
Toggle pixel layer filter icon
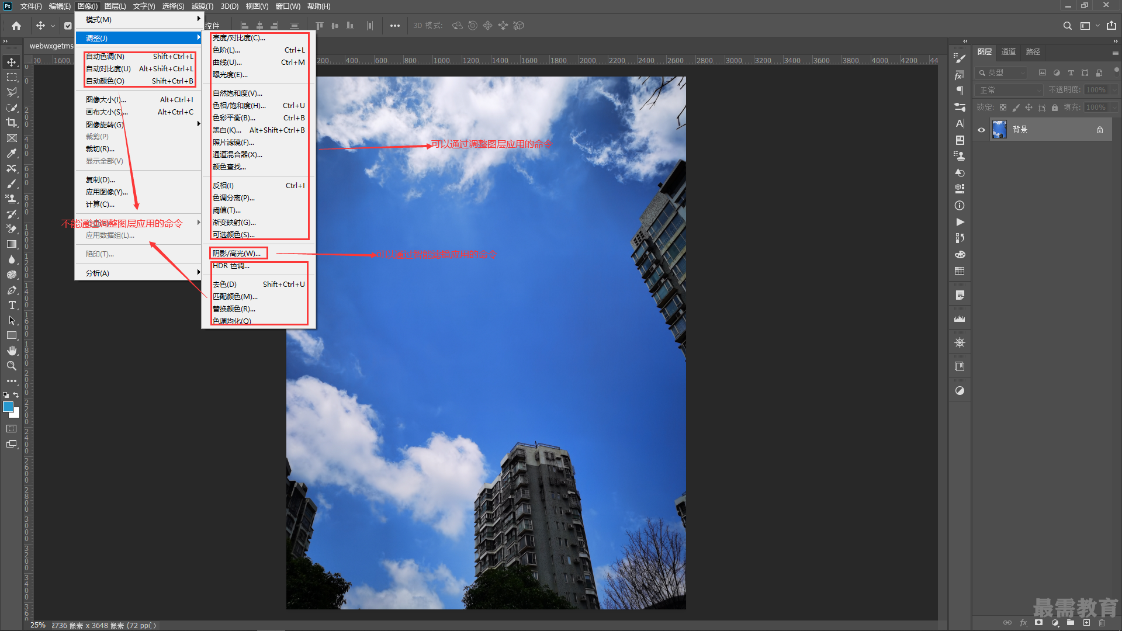[1042, 73]
